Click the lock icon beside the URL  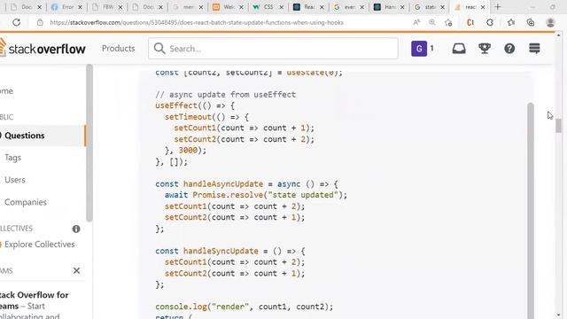coord(40,22)
